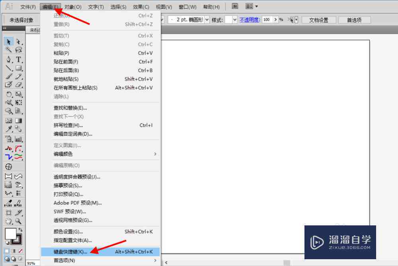This screenshot has width=398, height=266.
Task: Enable Draw Inside mode
Action: pyautogui.click(x=20, y=259)
